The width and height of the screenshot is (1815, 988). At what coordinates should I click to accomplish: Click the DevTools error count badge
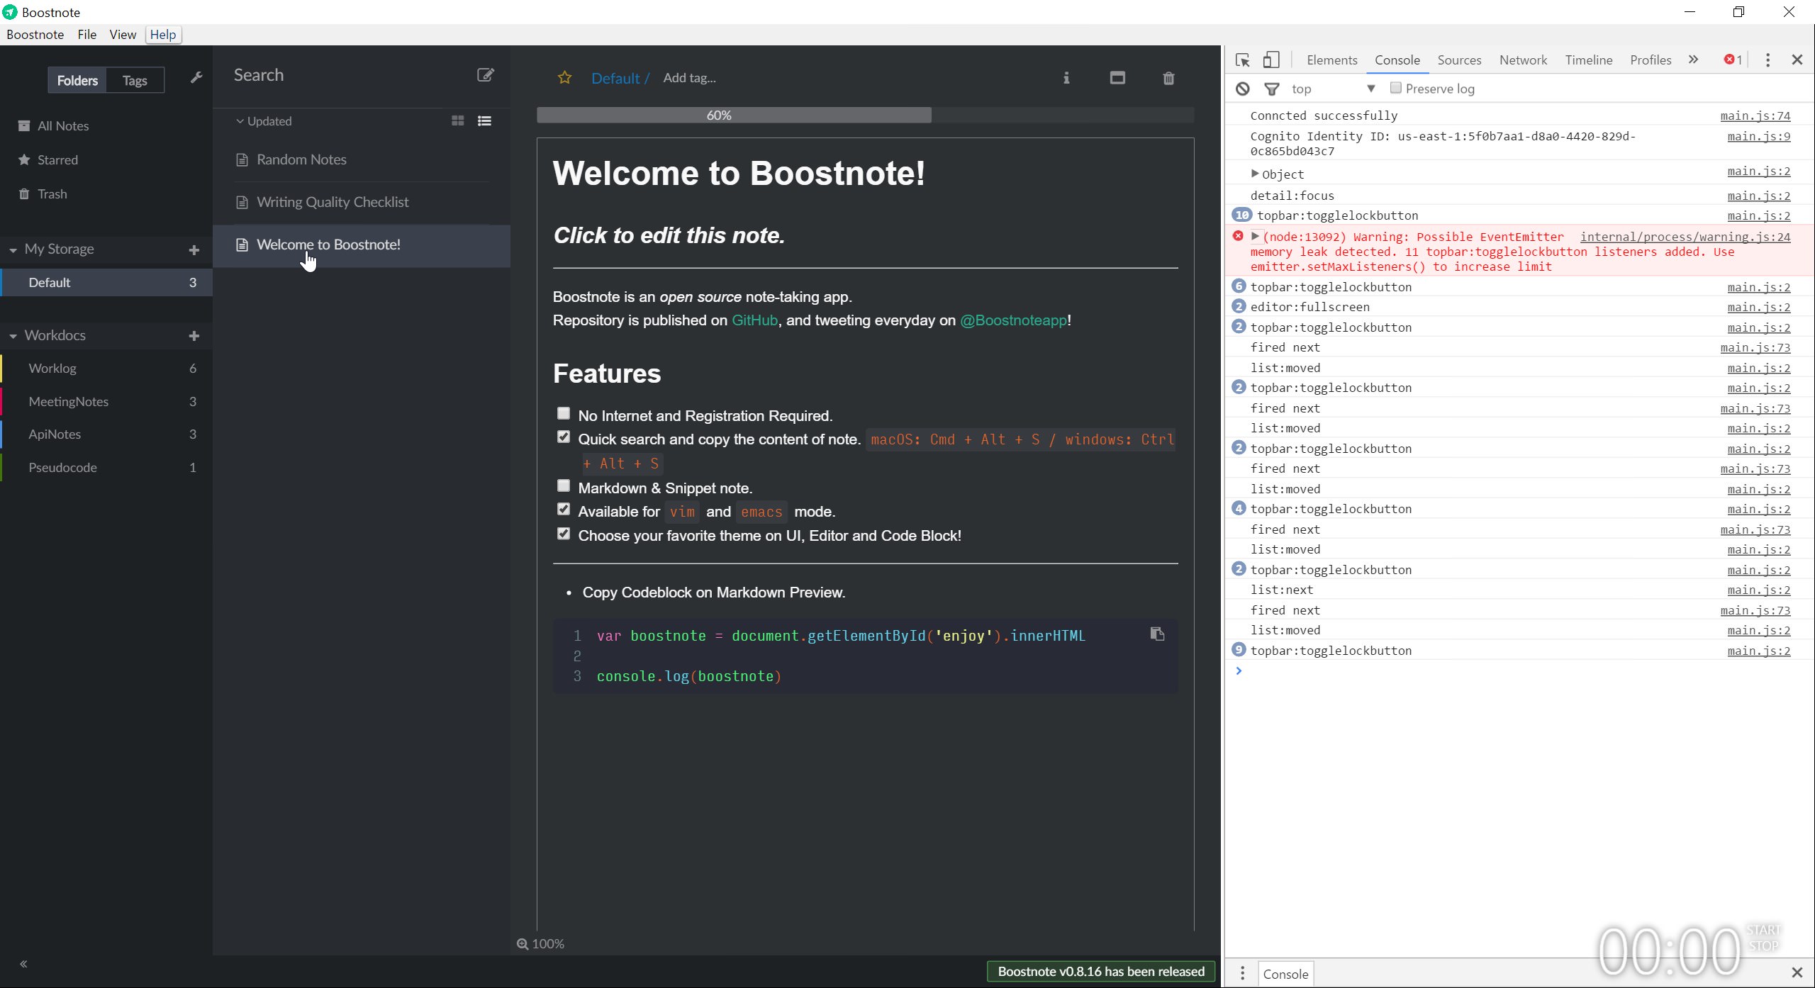1733,60
